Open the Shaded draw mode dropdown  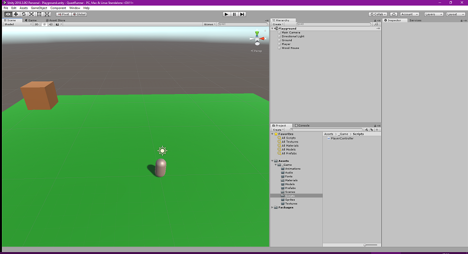17,24
